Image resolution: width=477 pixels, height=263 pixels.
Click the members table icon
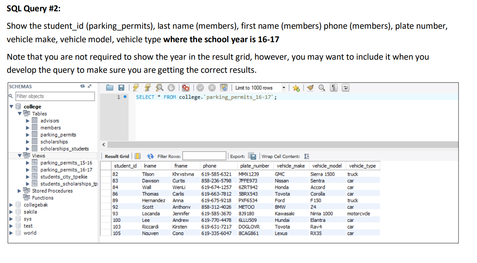tap(35, 128)
